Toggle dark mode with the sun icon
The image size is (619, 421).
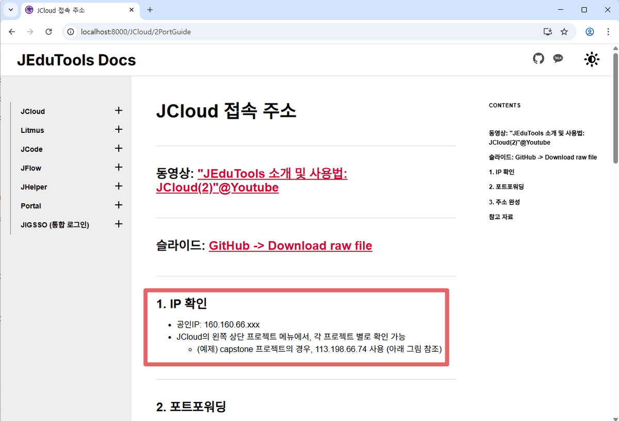592,59
